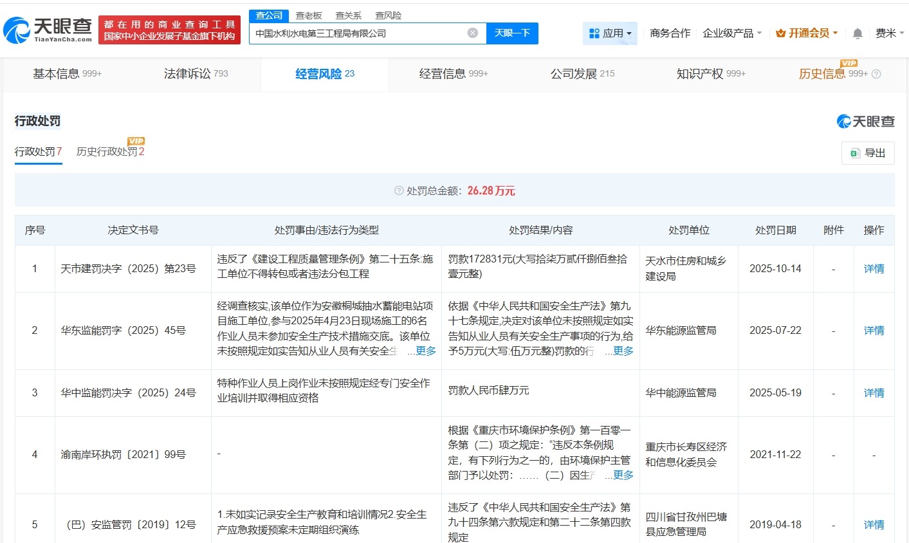Open the 费米 account dropdown
The height and width of the screenshot is (543, 909).
pyautogui.click(x=890, y=33)
